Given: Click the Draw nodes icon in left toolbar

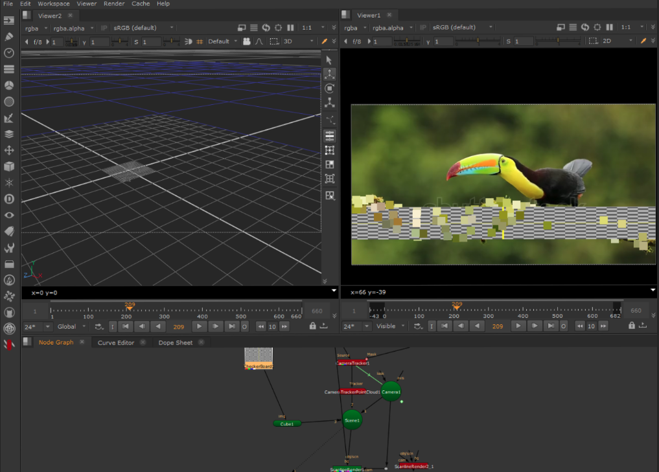Looking at the screenshot, I should (x=9, y=37).
